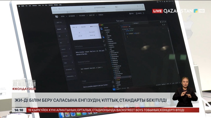Go to QUEST-09 breadcrumb
Image resolution: width=211 pixels, height=118 pixels.
(92, 15)
